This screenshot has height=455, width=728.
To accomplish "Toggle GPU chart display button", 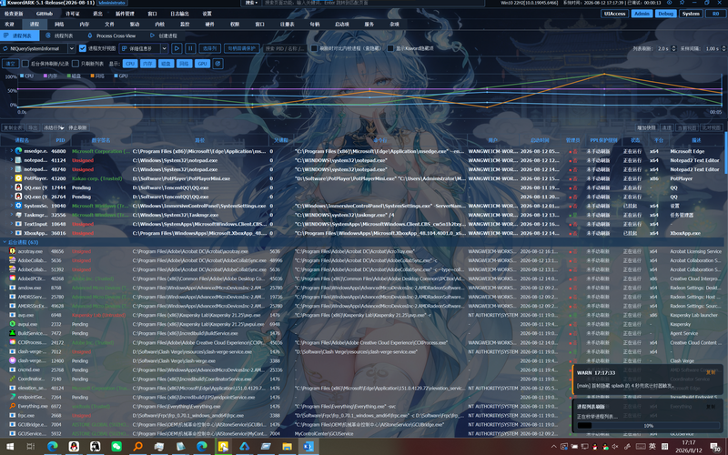I will [202, 64].
